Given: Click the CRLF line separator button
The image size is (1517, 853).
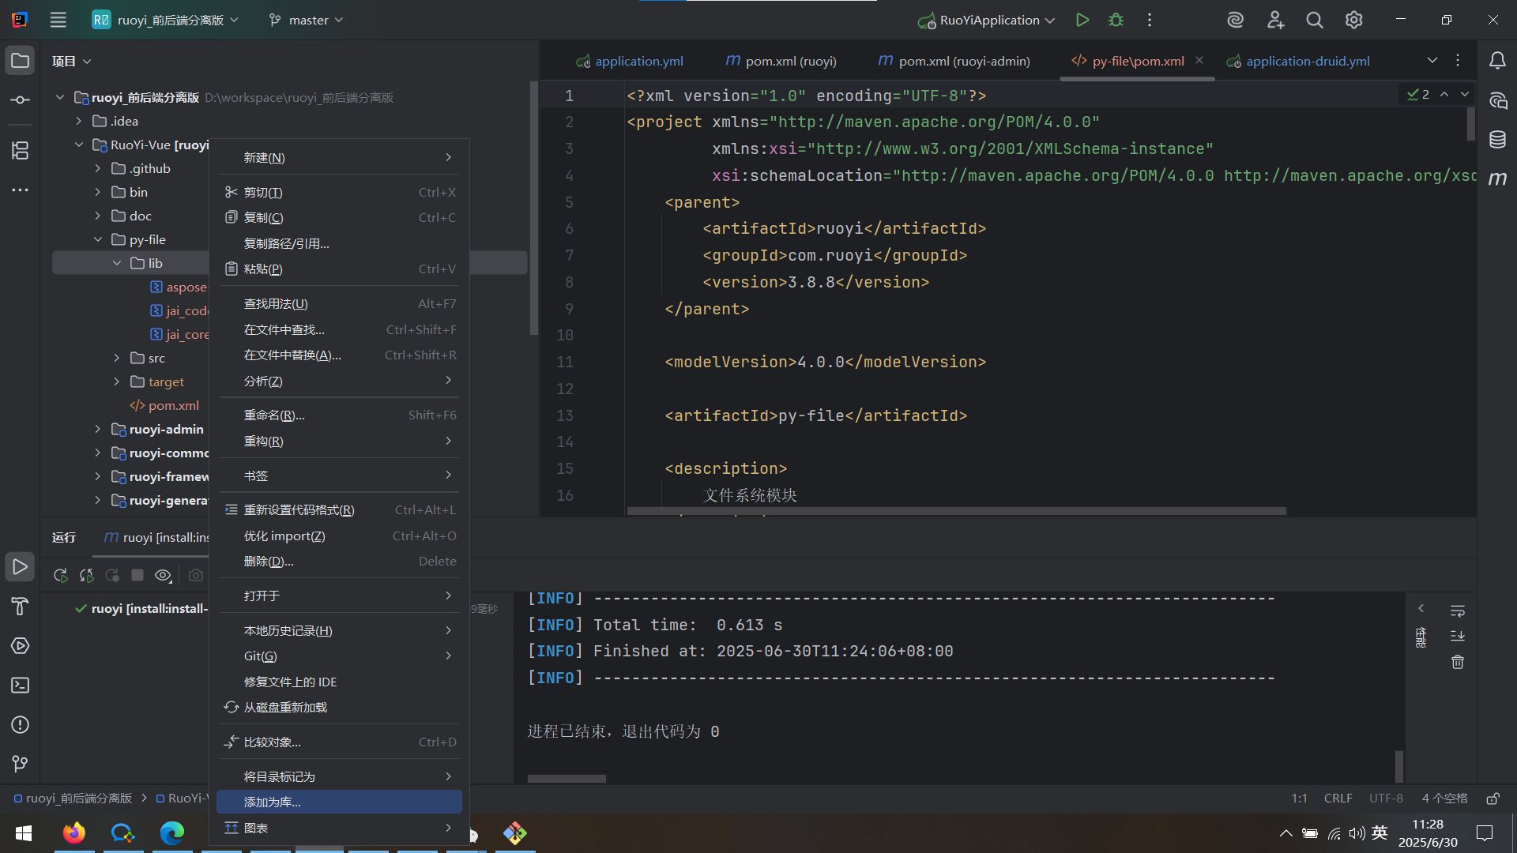Looking at the screenshot, I should coord(1338,799).
